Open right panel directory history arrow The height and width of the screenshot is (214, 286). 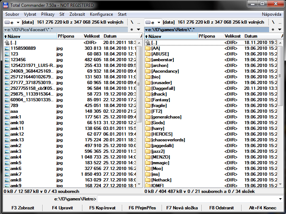[x=280, y=29]
